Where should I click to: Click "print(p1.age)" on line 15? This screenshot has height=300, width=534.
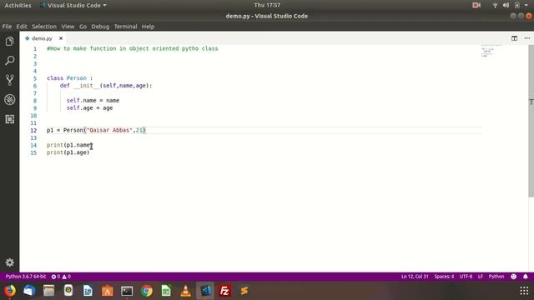[68, 152]
